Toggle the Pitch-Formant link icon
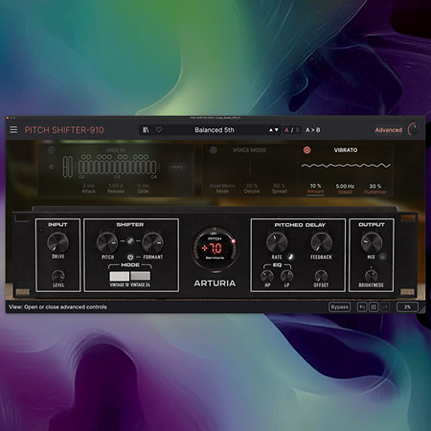Screen dimensions: 431x431 coord(130,240)
